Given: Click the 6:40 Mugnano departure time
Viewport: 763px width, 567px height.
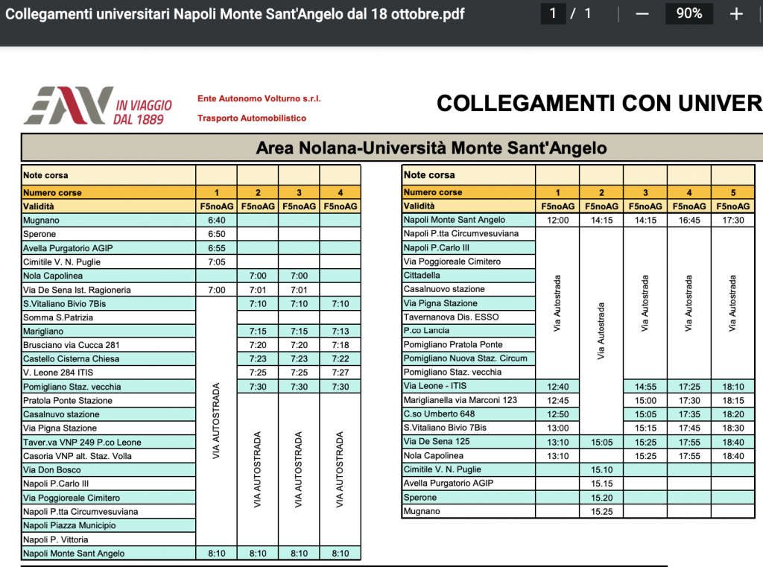Looking at the screenshot, I should coord(217,221).
